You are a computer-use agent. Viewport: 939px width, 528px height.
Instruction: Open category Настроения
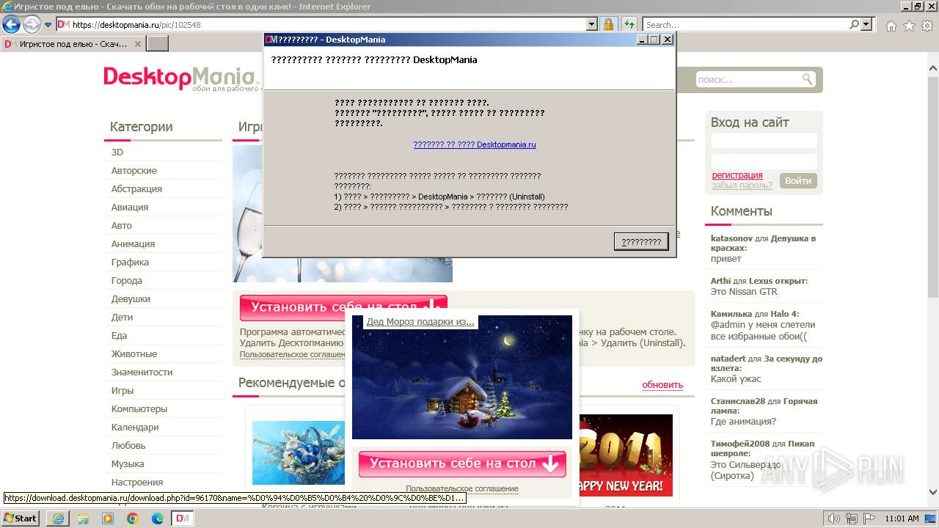coord(137,482)
